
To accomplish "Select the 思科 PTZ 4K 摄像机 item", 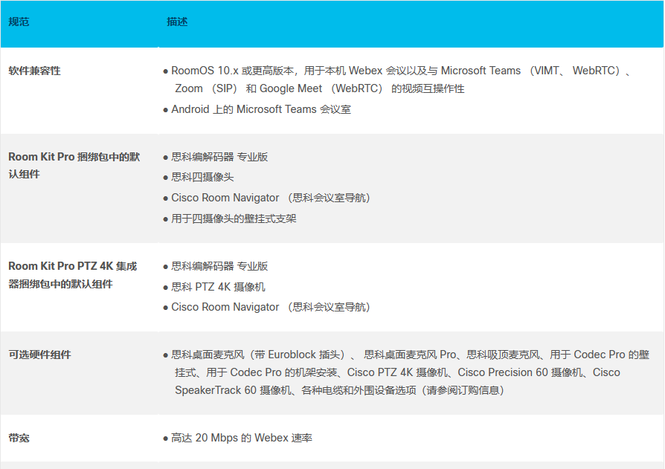I will (x=218, y=287).
